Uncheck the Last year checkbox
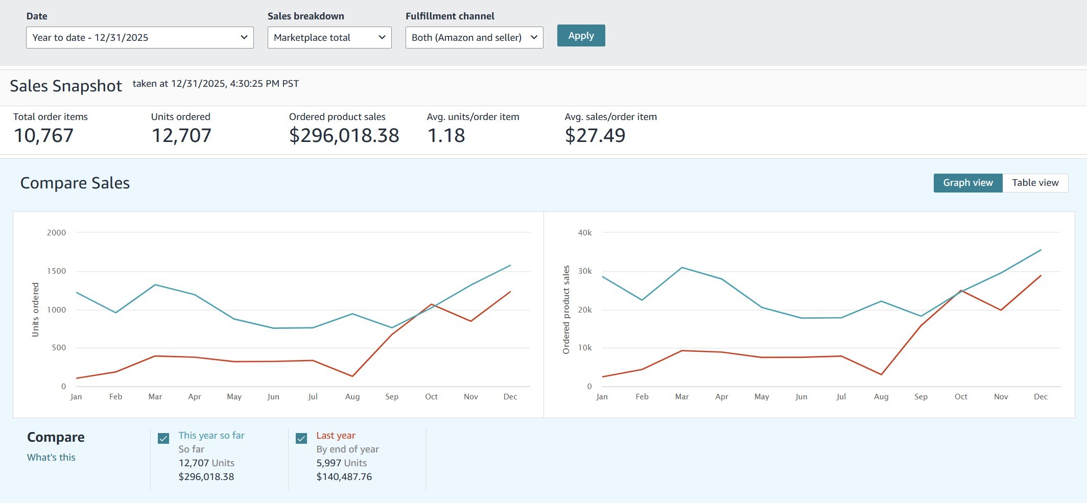This screenshot has width=1087, height=503. click(301, 439)
